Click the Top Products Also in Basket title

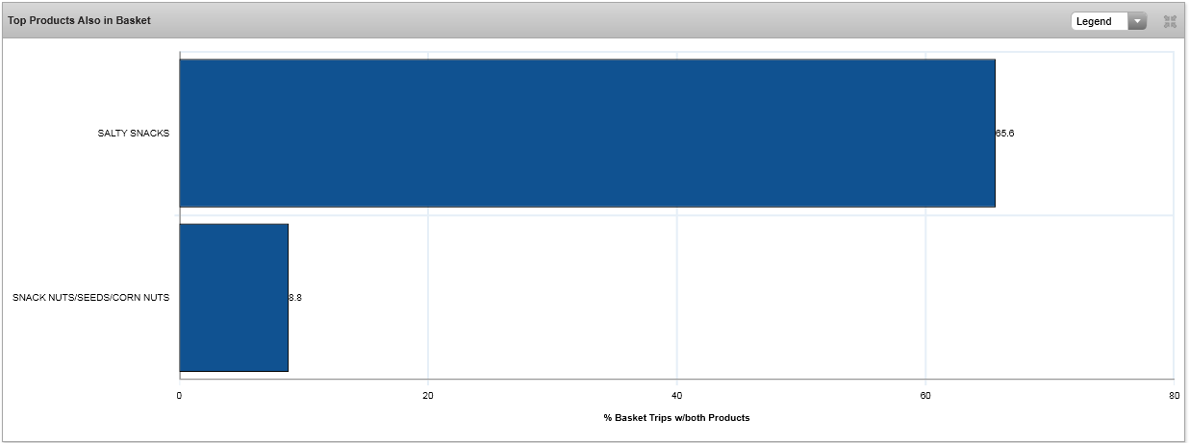79,20
